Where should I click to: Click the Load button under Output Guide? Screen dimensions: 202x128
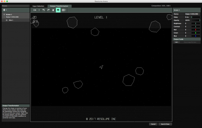(x=176, y=42)
